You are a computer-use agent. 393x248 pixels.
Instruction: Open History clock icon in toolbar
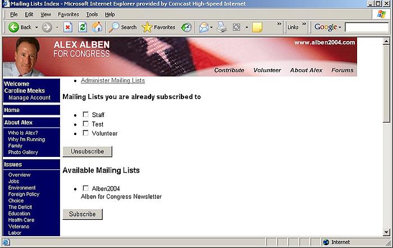[x=186, y=27]
